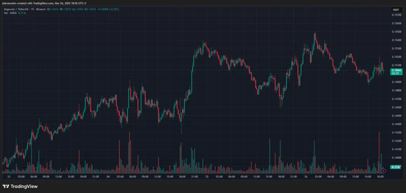
Task: Select date 23 on the time axis
Action: coord(9,176)
